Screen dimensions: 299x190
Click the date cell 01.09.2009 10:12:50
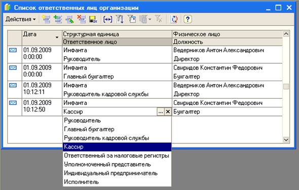pyautogui.click(x=42, y=107)
